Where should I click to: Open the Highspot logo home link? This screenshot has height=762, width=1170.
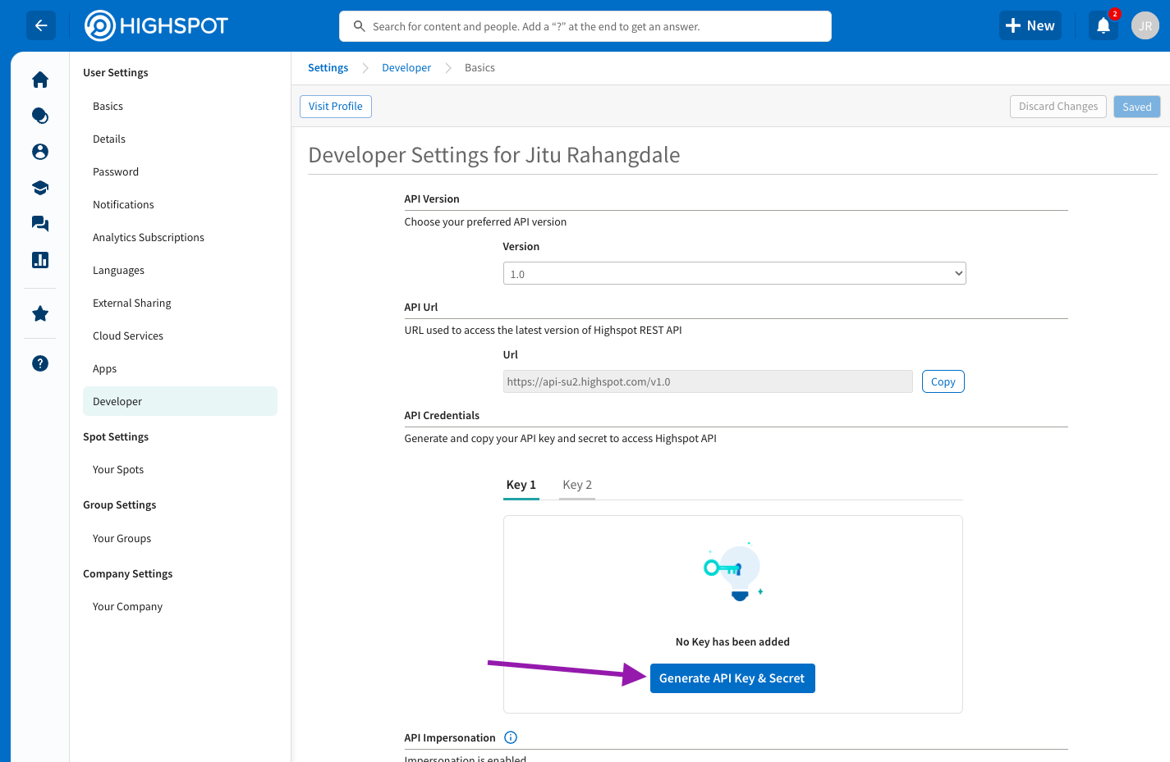[157, 26]
